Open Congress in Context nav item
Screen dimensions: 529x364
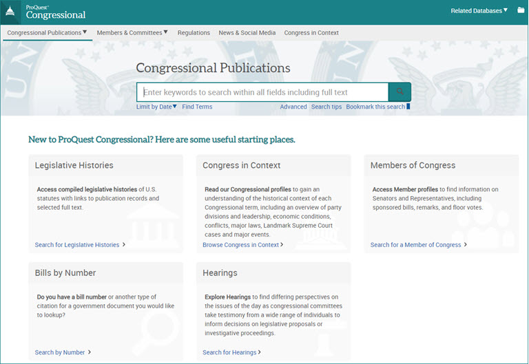311,33
